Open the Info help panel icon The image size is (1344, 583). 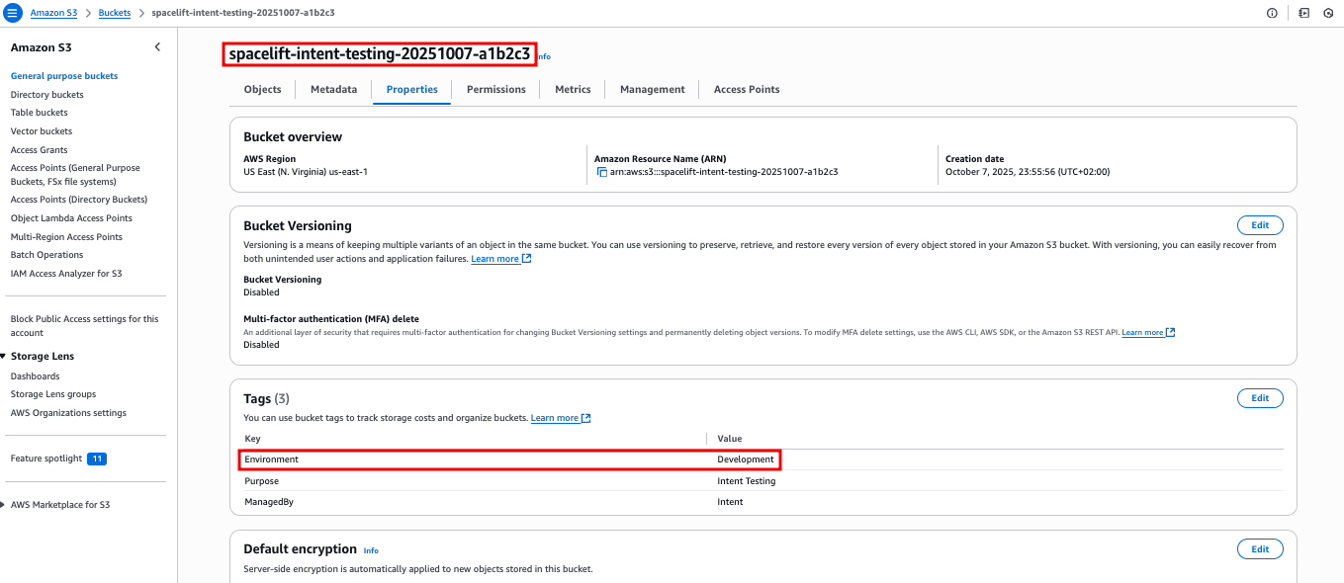click(1272, 13)
